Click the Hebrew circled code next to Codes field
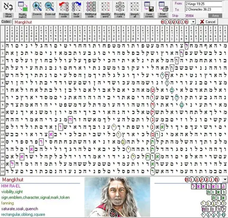 175,22
